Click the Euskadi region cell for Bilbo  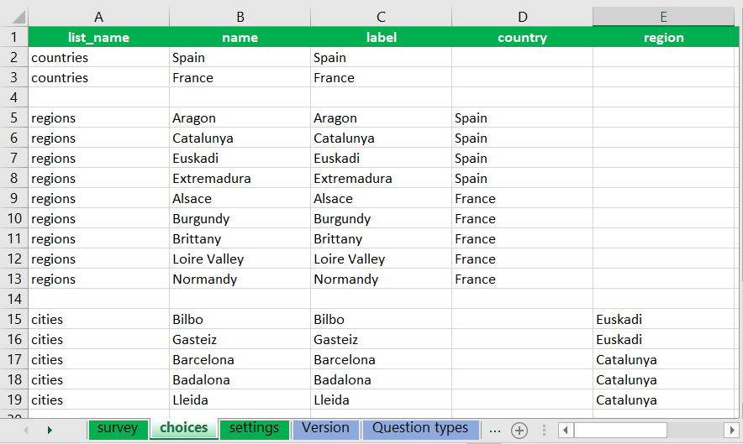663,320
